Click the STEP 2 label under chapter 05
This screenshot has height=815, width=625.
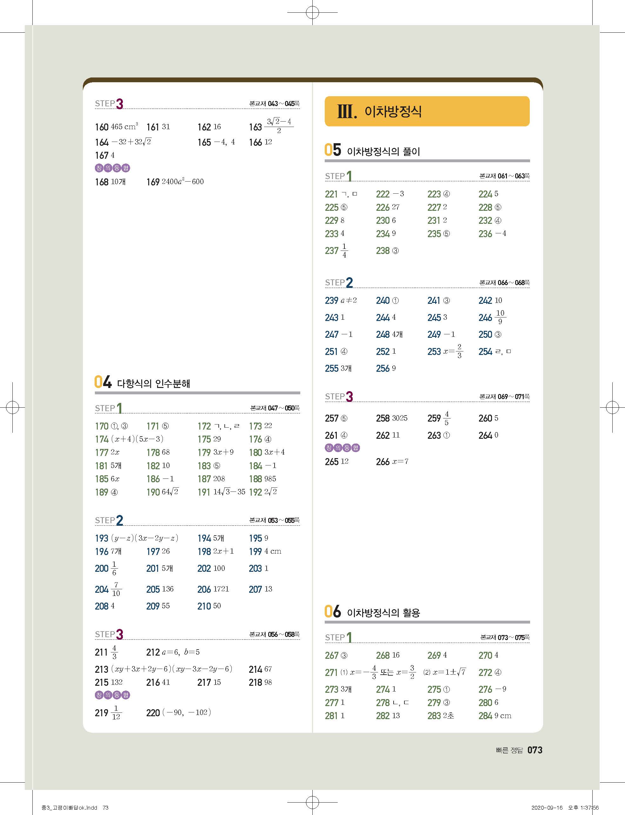tap(339, 283)
